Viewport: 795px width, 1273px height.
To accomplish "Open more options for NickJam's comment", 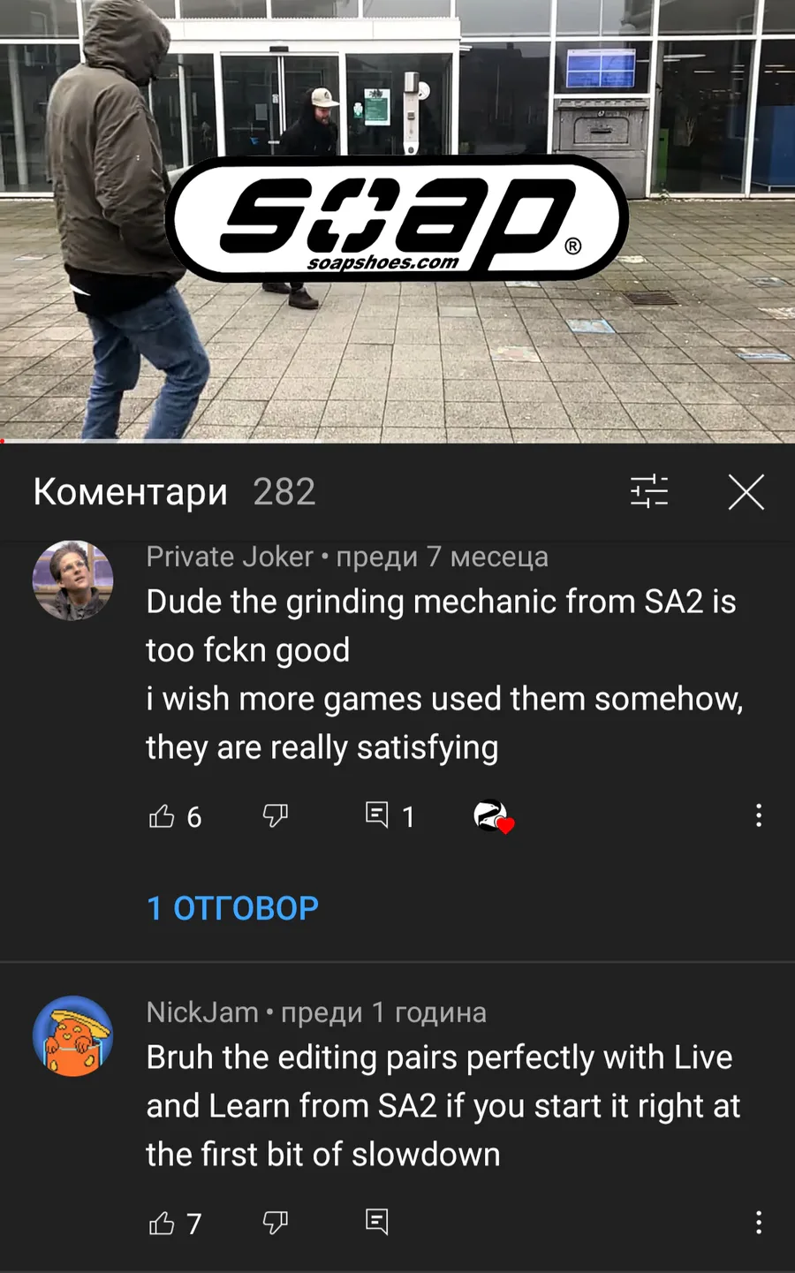I will tap(758, 1223).
